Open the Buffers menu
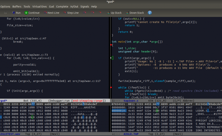Viewport: 222px width, 136px height. point(17,6)
